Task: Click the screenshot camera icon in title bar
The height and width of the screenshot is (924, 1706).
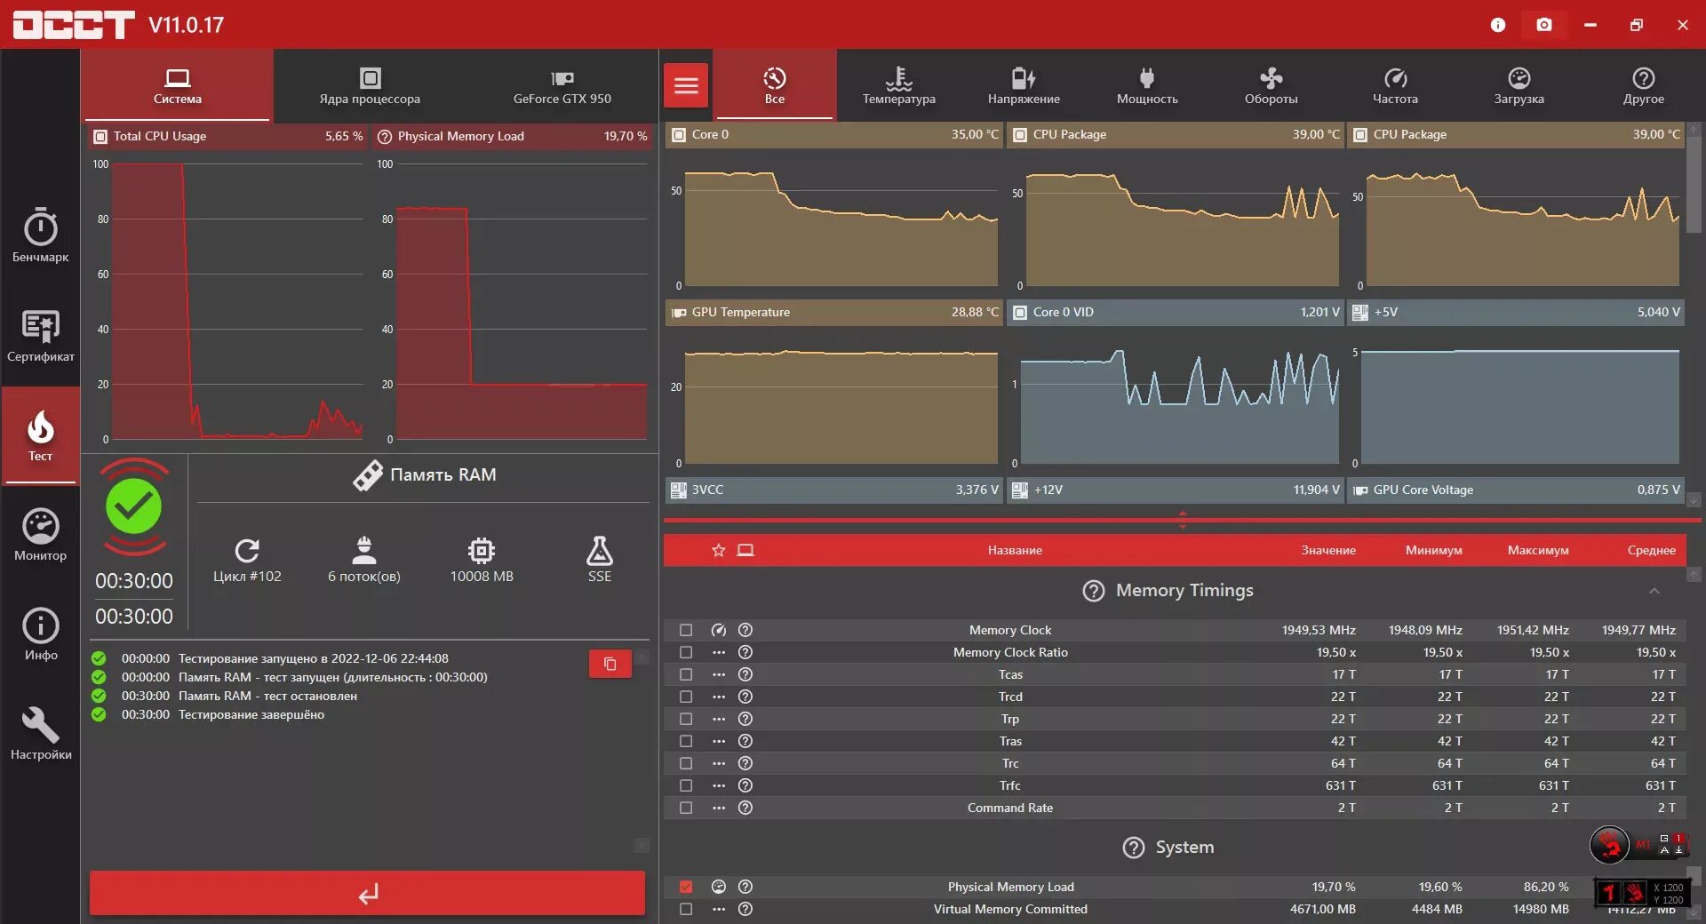Action: [x=1544, y=25]
